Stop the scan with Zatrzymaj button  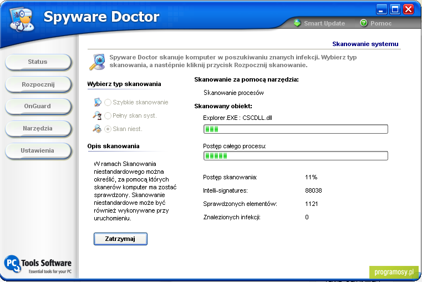120,239
